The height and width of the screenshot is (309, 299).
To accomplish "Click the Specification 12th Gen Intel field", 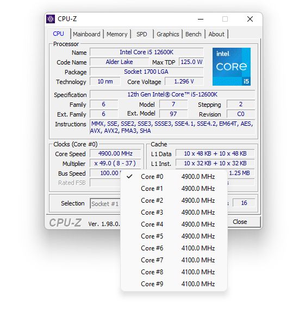I will click(172, 94).
